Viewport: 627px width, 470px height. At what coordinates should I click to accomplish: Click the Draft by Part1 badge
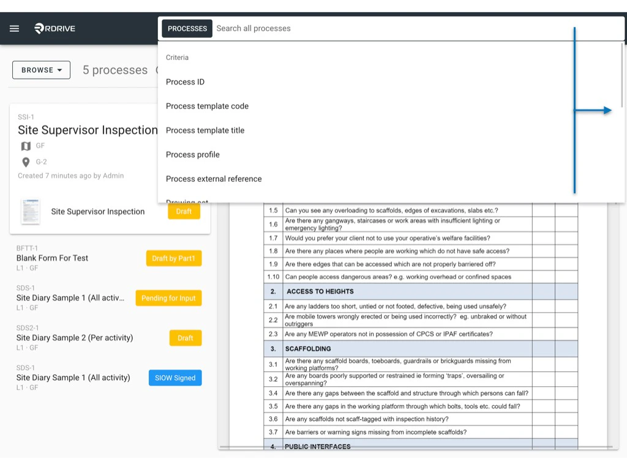(x=174, y=258)
